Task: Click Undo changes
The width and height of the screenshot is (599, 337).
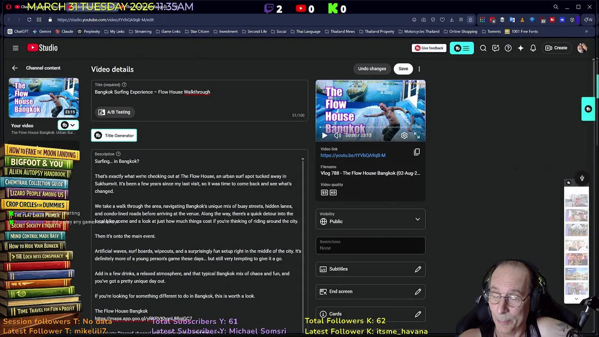Action: click(372, 69)
